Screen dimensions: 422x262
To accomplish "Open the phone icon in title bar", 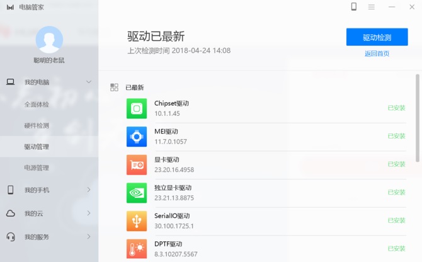I will tap(353, 7).
